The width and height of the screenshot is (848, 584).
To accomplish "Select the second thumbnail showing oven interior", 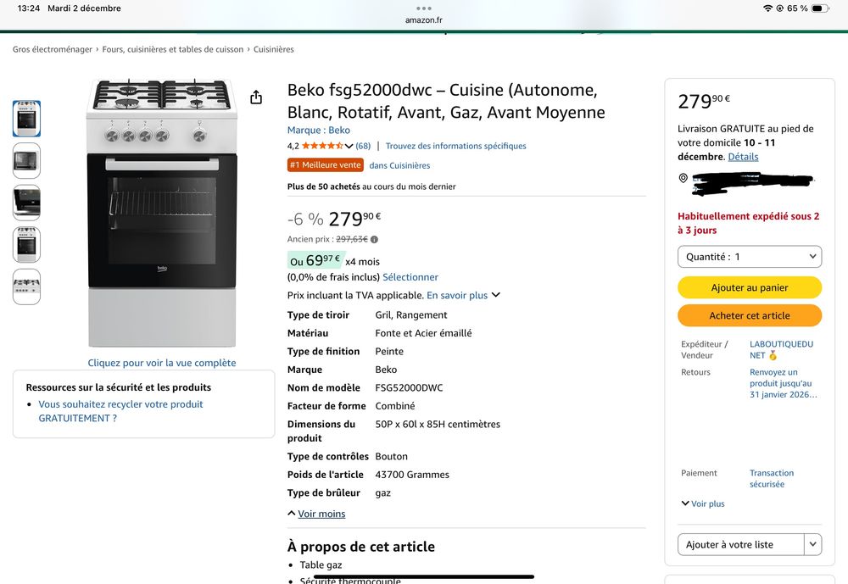I will click(x=26, y=160).
